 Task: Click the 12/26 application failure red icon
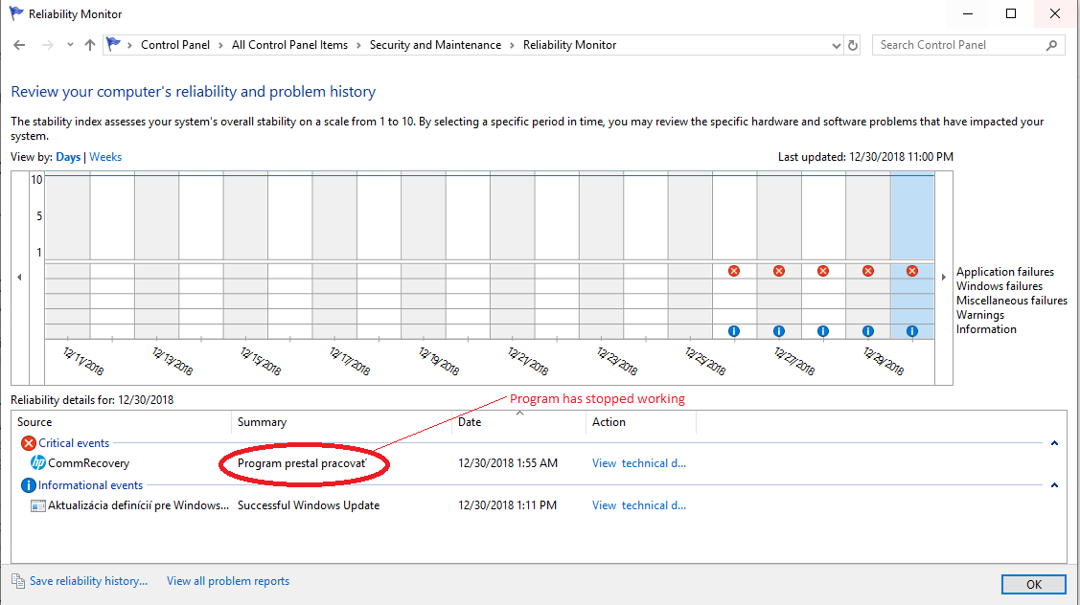click(x=734, y=271)
